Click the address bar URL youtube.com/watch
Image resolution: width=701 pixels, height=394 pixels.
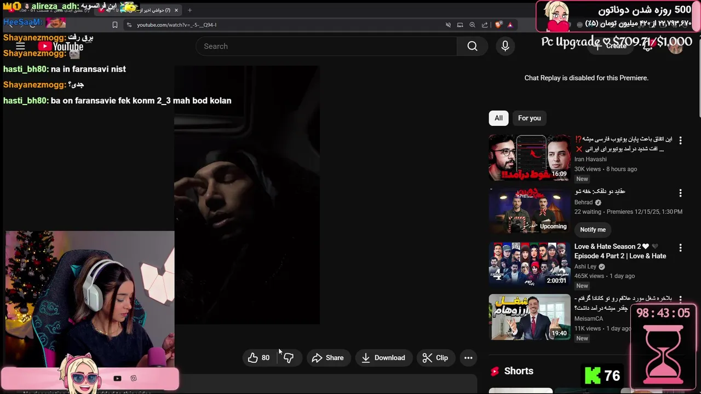(x=176, y=25)
